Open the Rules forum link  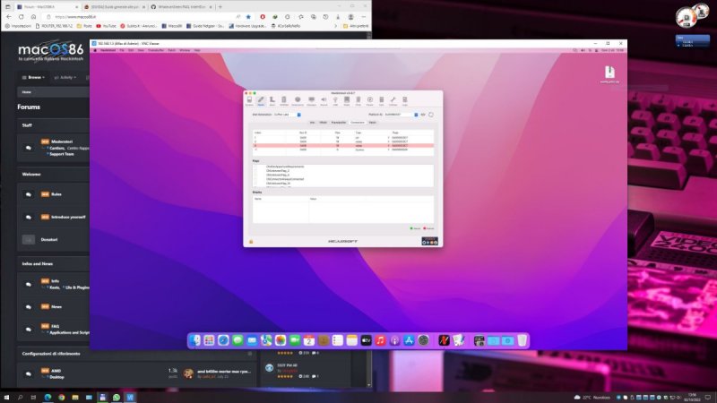pos(56,194)
